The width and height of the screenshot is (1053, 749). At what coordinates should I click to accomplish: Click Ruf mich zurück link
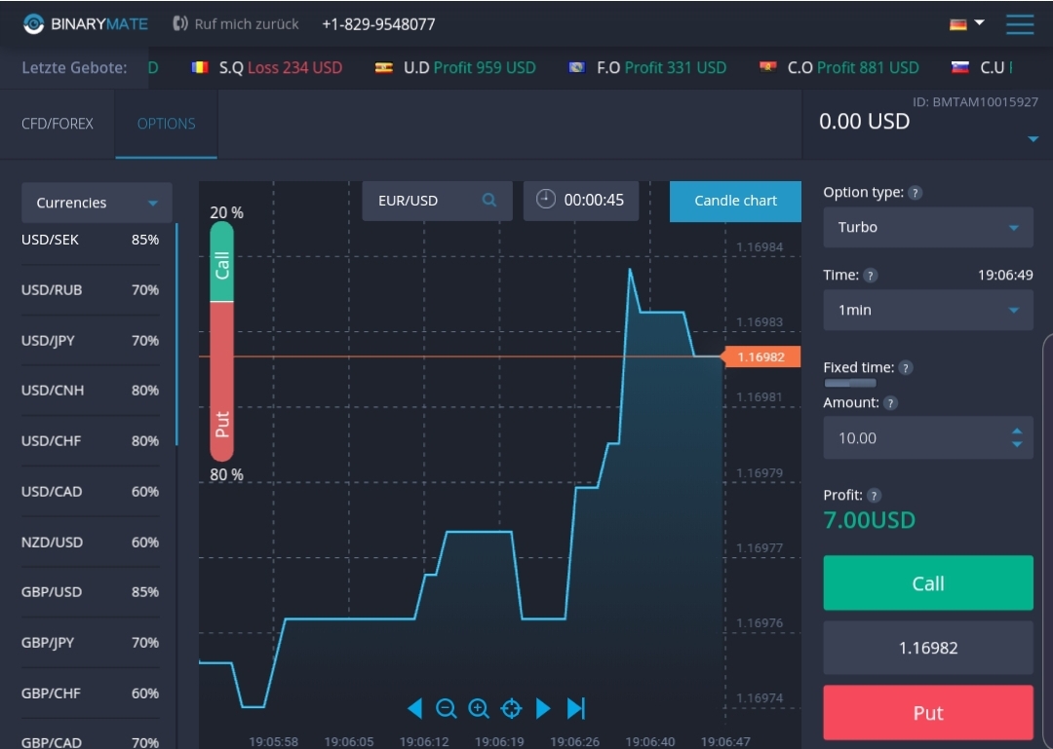click(x=247, y=24)
